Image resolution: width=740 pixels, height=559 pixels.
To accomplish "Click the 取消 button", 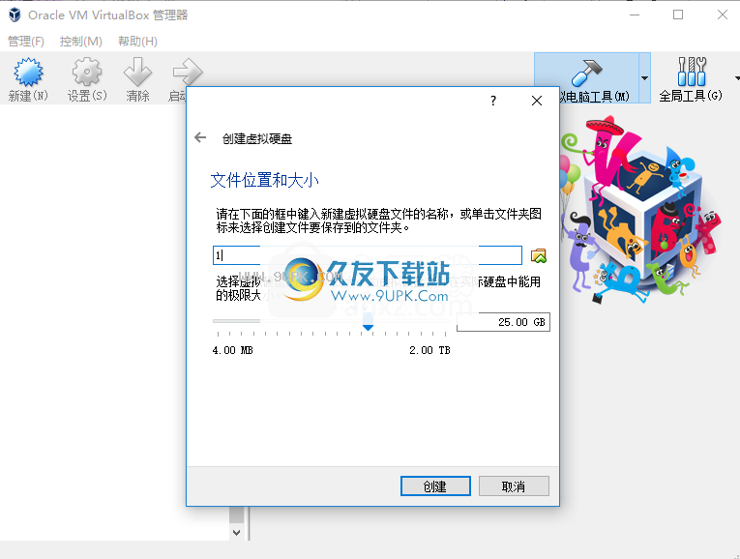I will pos(514,485).
